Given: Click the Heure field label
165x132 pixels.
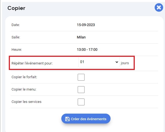Looking at the screenshot, I should (x=17, y=50).
